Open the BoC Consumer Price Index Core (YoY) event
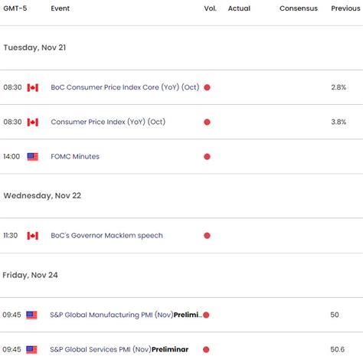 (125, 87)
